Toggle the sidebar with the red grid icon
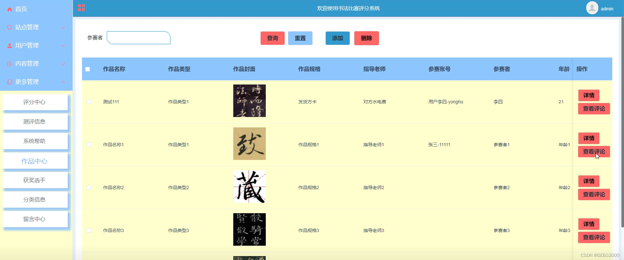This screenshot has width=624, height=260. tap(81, 8)
